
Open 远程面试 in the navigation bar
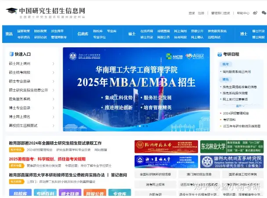click(214, 37)
